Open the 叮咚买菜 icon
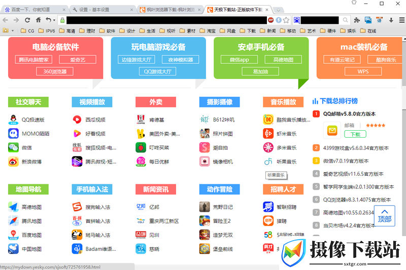 [141, 147]
